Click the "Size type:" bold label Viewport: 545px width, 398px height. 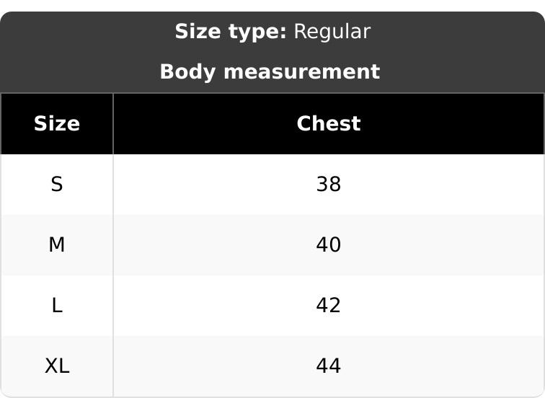coord(231,32)
